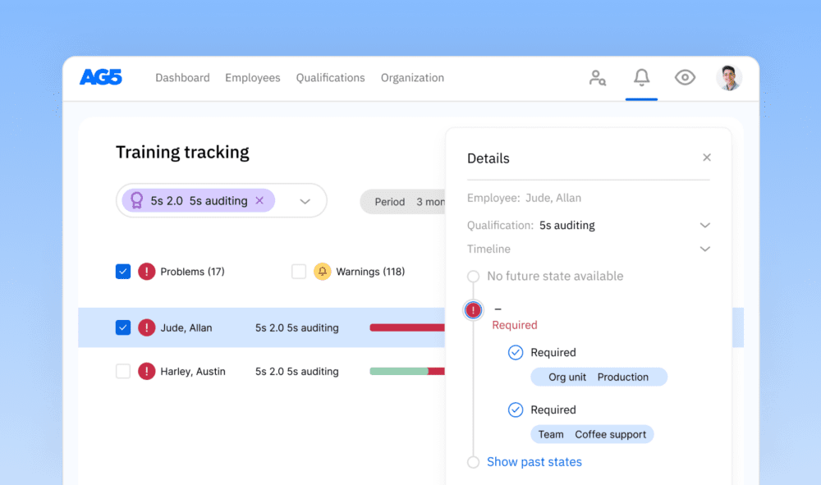This screenshot has height=485, width=821.
Task: Click Jude, Allan's red progress bar
Action: click(x=410, y=327)
